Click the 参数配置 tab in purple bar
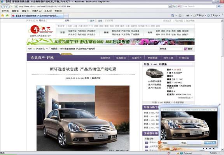 pyautogui.click(x=152, y=58)
